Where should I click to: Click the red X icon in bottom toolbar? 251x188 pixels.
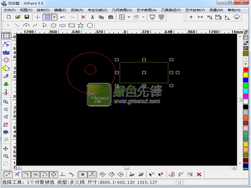click(x=199, y=174)
